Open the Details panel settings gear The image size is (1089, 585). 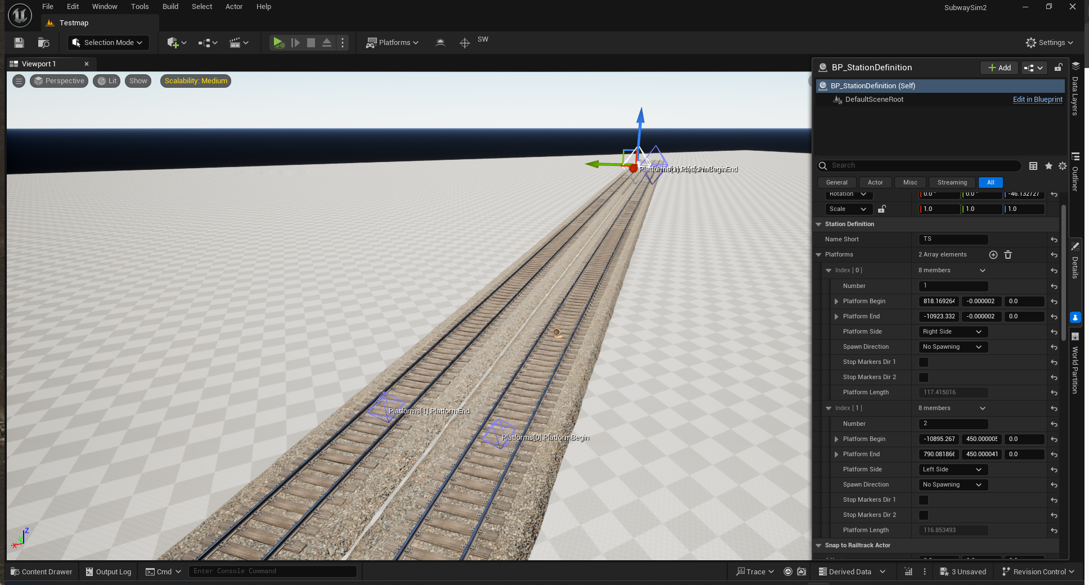pos(1062,166)
